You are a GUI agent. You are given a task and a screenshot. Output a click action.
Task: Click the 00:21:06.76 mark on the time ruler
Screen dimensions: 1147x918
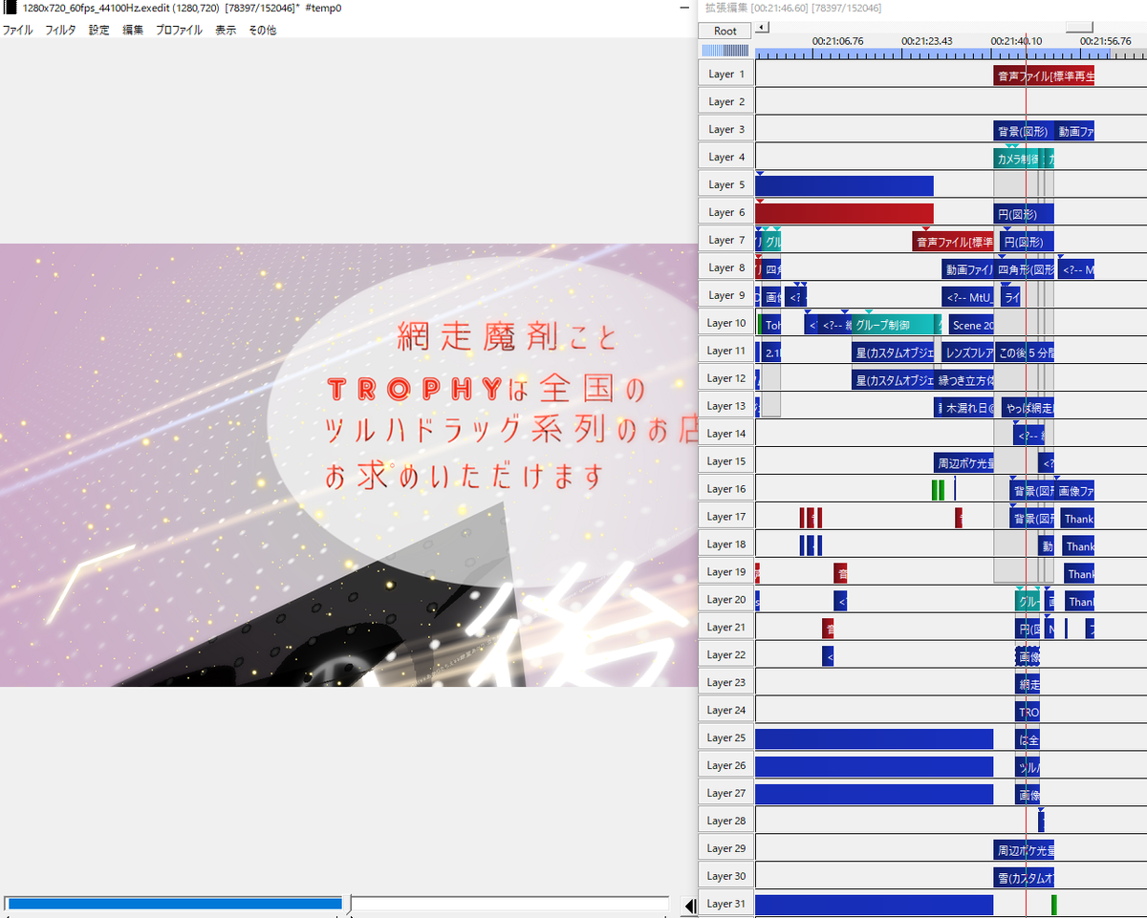tap(837, 41)
